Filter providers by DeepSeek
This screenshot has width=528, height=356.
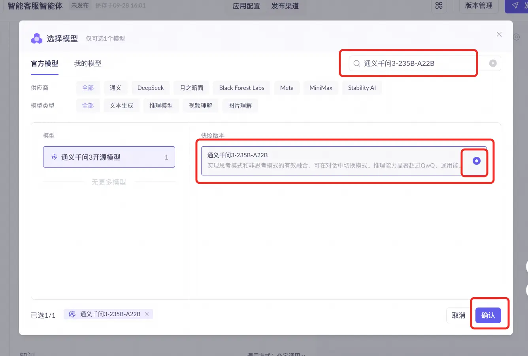pyautogui.click(x=151, y=88)
